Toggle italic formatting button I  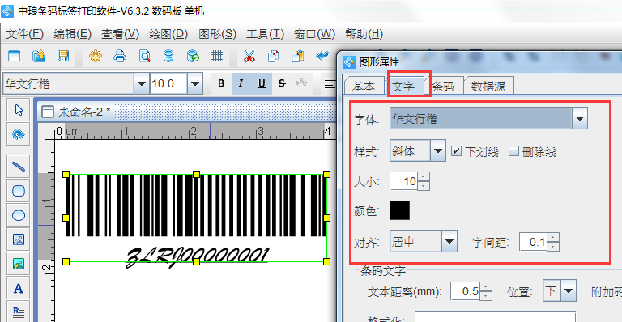tap(241, 83)
